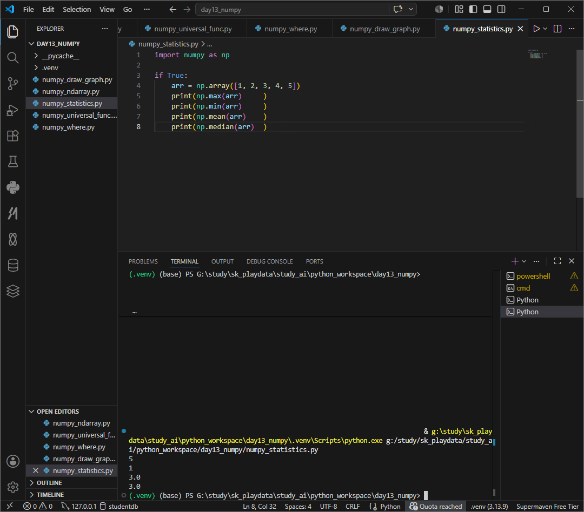Collapse the OPEN EDITORS section
Viewport: 584px width, 512px height.
[x=71, y=412]
